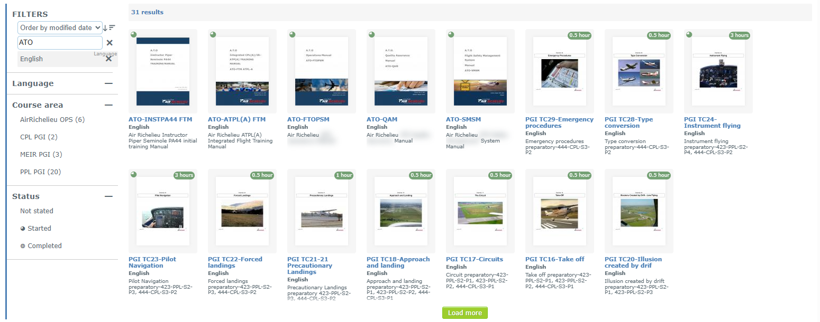Viewport: 820px width, 322px height.
Task: Click the ATO-QAM cover thumbnail
Action: 401,72
